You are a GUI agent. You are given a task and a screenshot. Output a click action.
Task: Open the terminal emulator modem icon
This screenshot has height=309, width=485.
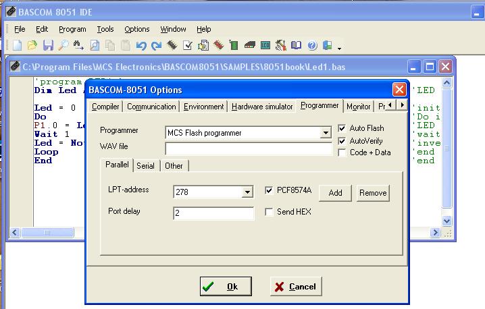(x=250, y=45)
